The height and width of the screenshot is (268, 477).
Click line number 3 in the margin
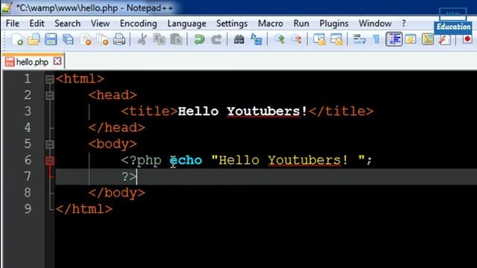(28, 111)
